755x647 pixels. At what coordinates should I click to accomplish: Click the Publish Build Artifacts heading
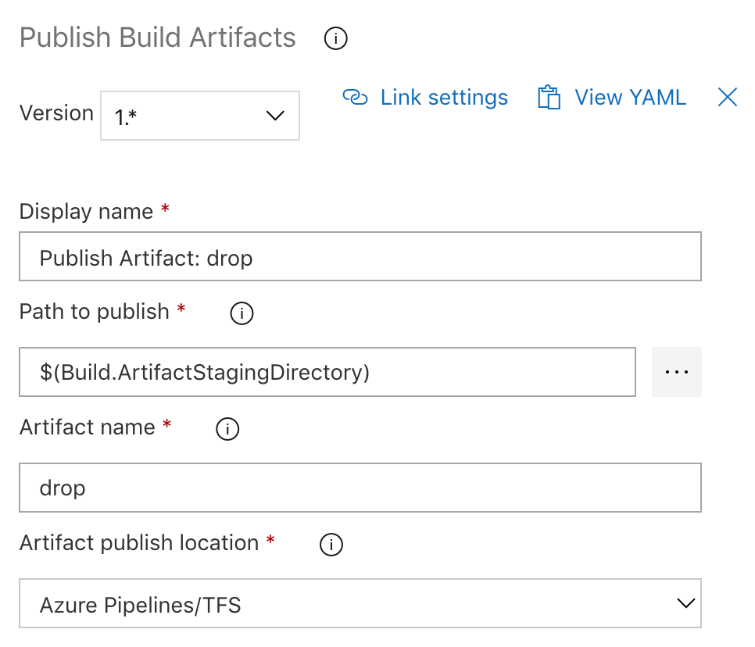pos(158,38)
